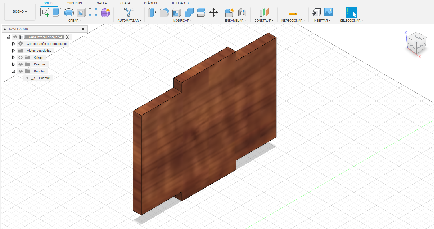
Task: Open the CREAR dropdown menu
Action: point(75,21)
